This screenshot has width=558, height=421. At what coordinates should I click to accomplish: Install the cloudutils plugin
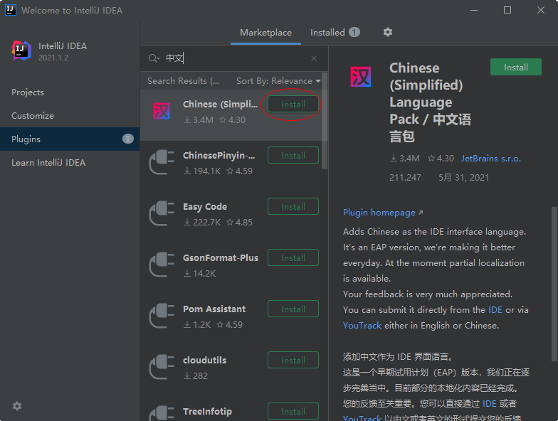293,360
